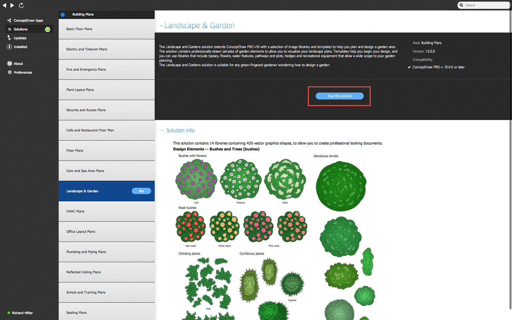512x320 pixels.
Task: Select Plumbing and Piping Plans
Action: pyautogui.click(x=106, y=252)
